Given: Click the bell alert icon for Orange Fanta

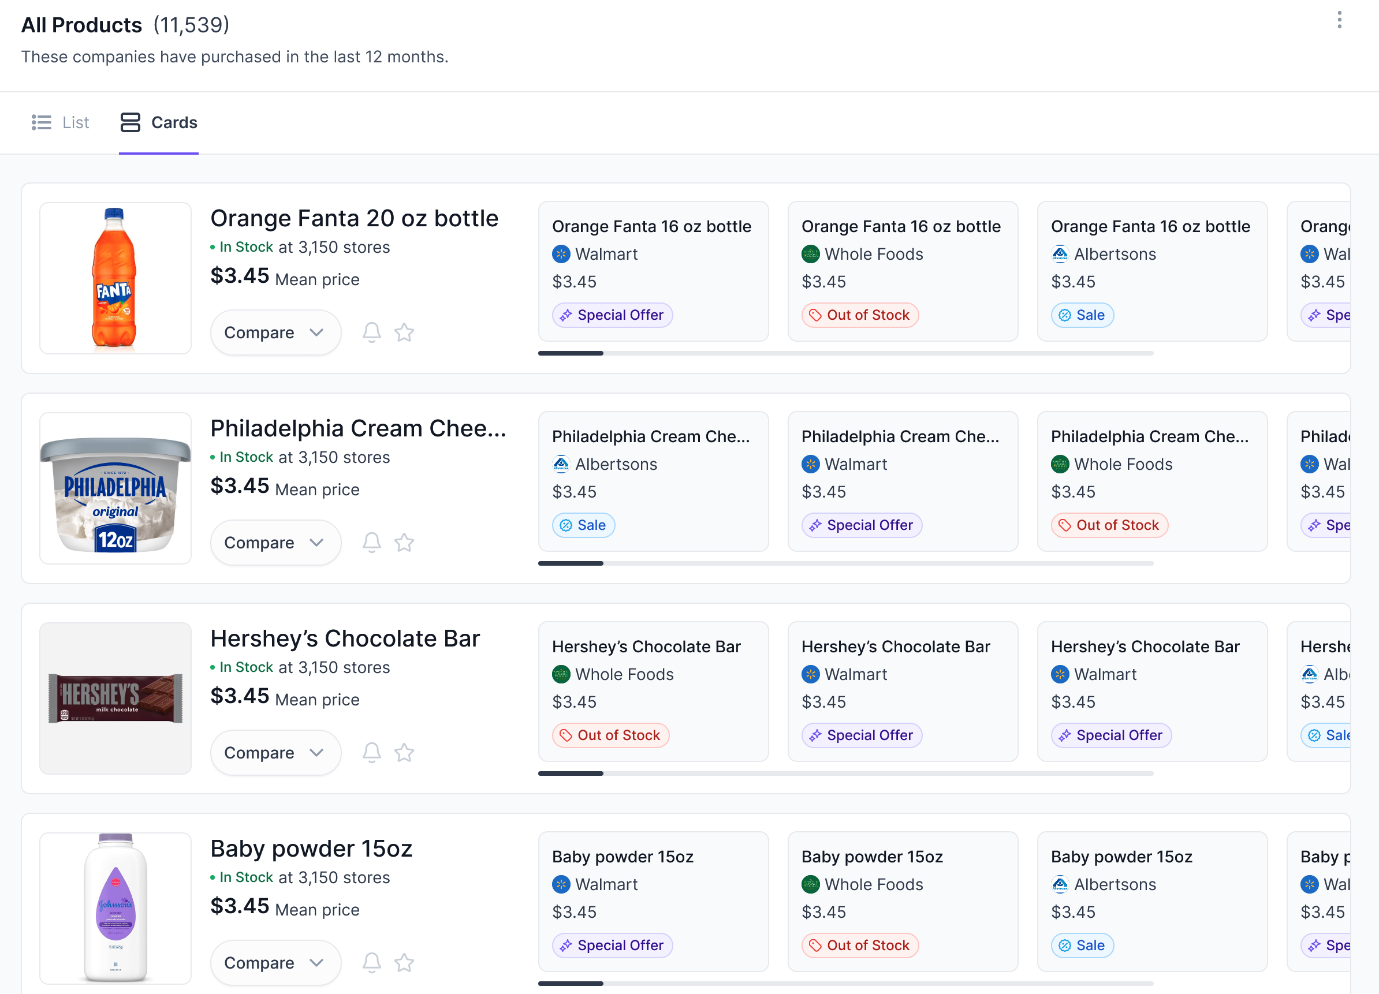Looking at the screenshot, I should pos(371,332).
